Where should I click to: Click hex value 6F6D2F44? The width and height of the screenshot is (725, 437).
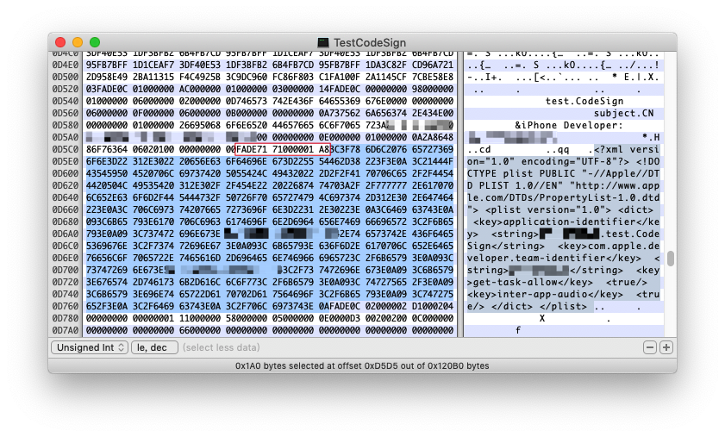click(x=153, y=197)
